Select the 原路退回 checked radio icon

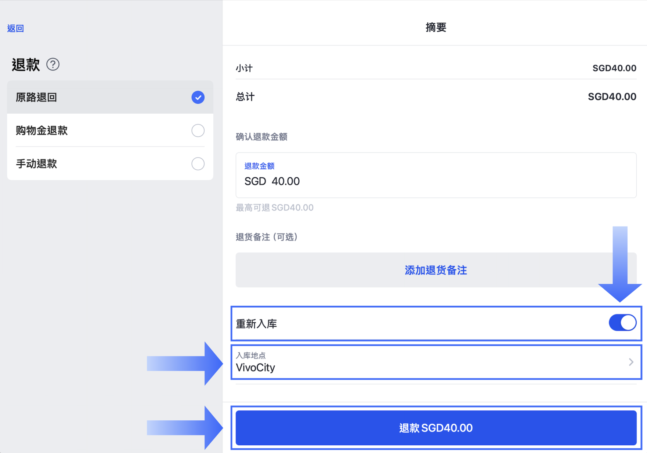pos(198,97)
